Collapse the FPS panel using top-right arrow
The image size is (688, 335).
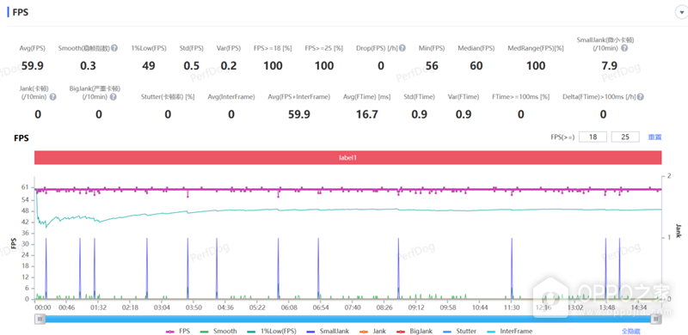pyautogui.click(x=680, y=12)
